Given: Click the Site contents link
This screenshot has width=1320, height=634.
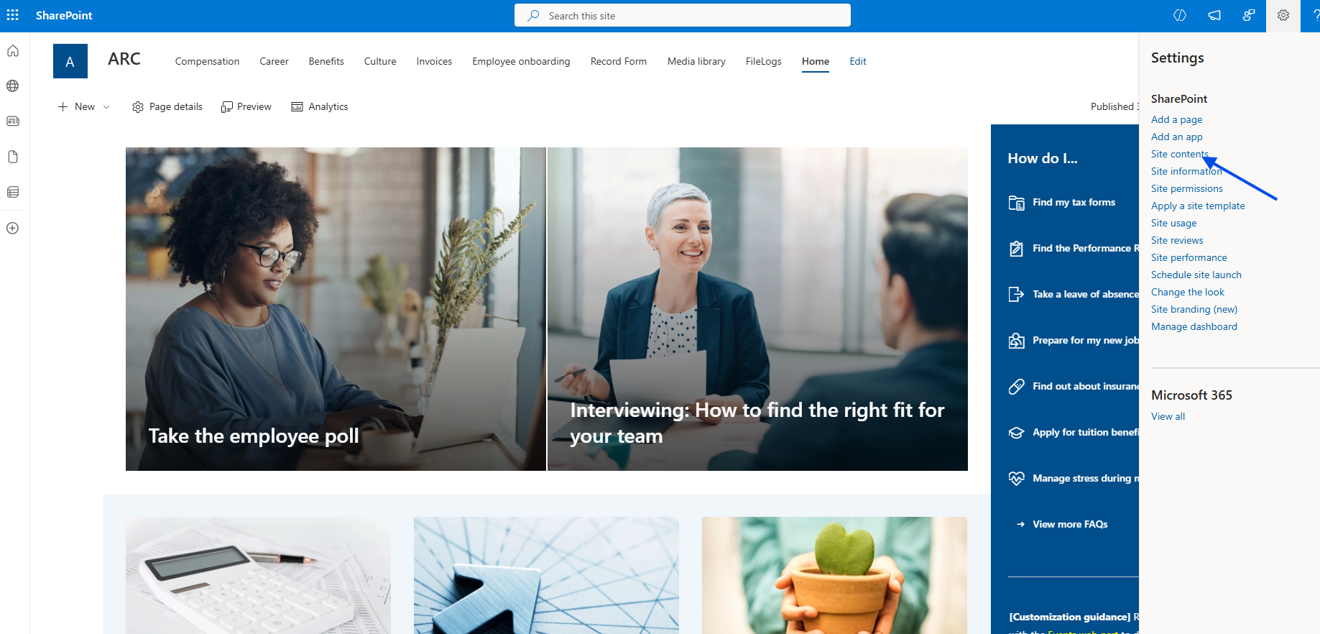Looking at the screenshot, I should pos(1180,154).
